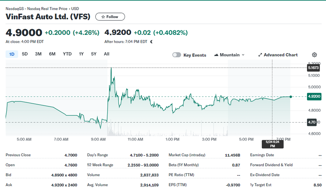The width and height of the screenshot is (326, 192).
Task: Switch to the 5Y chart range
Action: pyautogui.click(x=94, y=54)
